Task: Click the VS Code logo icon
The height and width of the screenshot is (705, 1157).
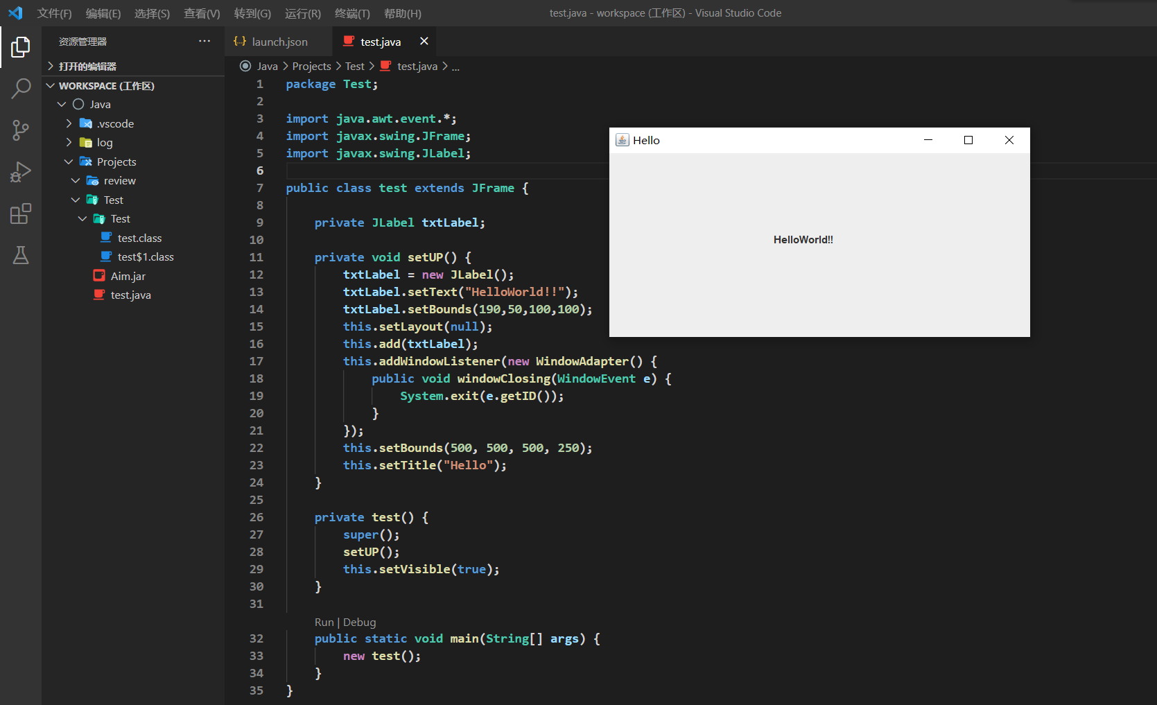Action: pyautogui.click(x=15, y=13)
